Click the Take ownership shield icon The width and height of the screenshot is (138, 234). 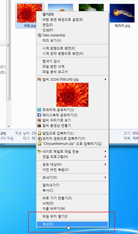coord(39,35)
